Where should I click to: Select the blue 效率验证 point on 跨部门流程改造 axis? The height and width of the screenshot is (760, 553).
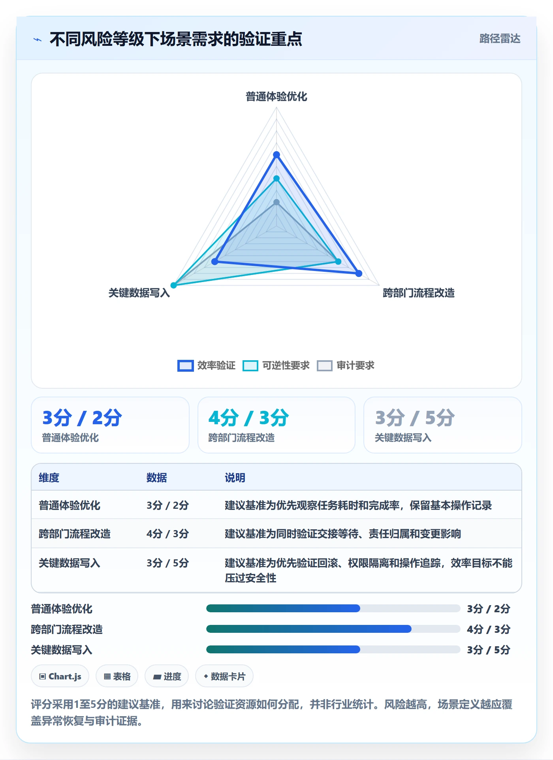click(359, 273)
